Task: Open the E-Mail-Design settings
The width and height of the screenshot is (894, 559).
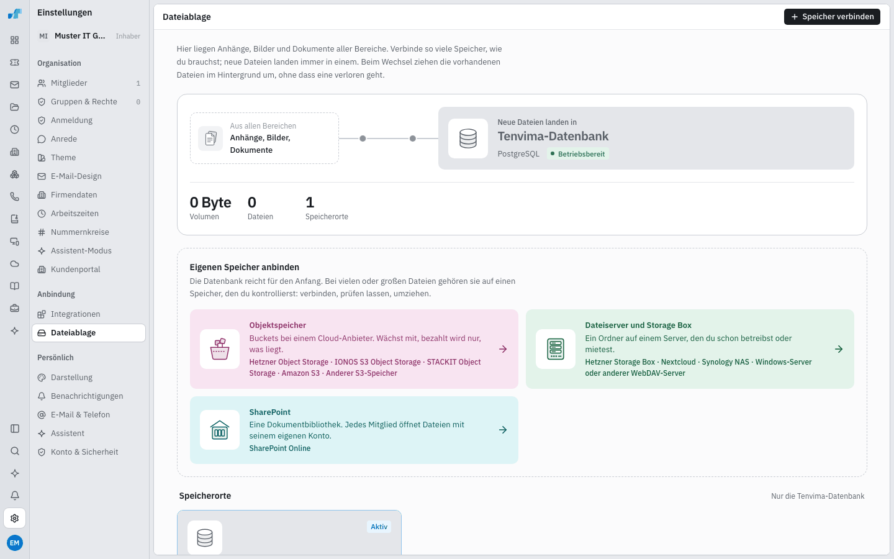Action: pyautogui.click(x=89, y=176)
